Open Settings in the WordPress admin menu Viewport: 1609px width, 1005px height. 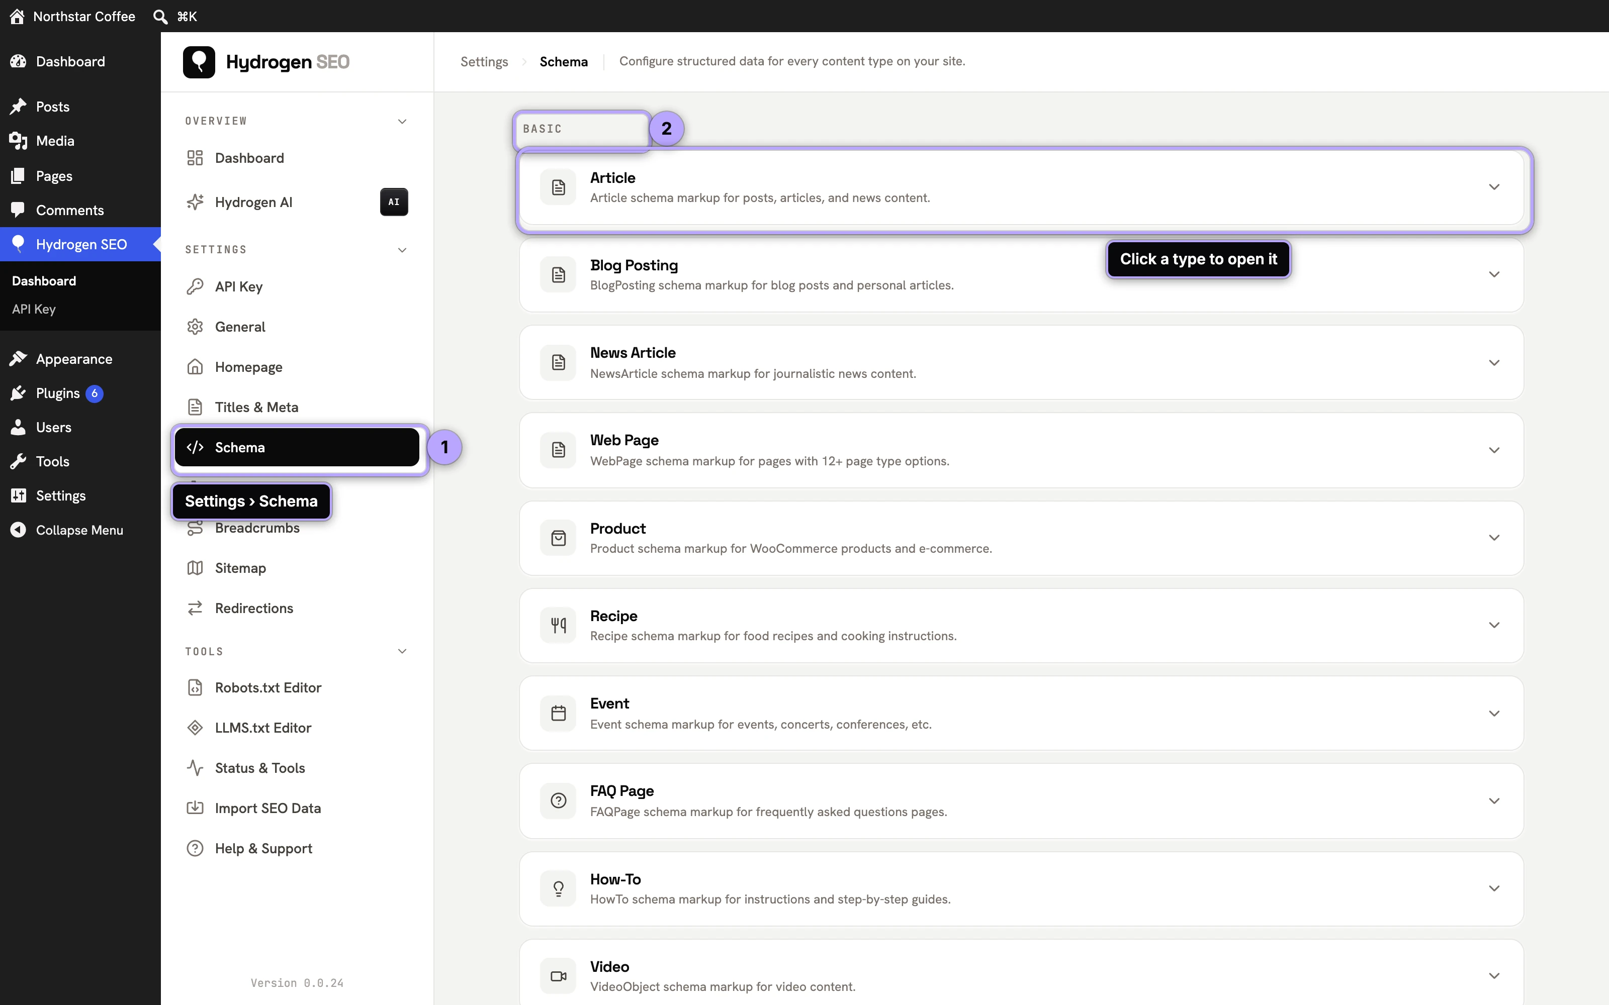coord(80,495)
